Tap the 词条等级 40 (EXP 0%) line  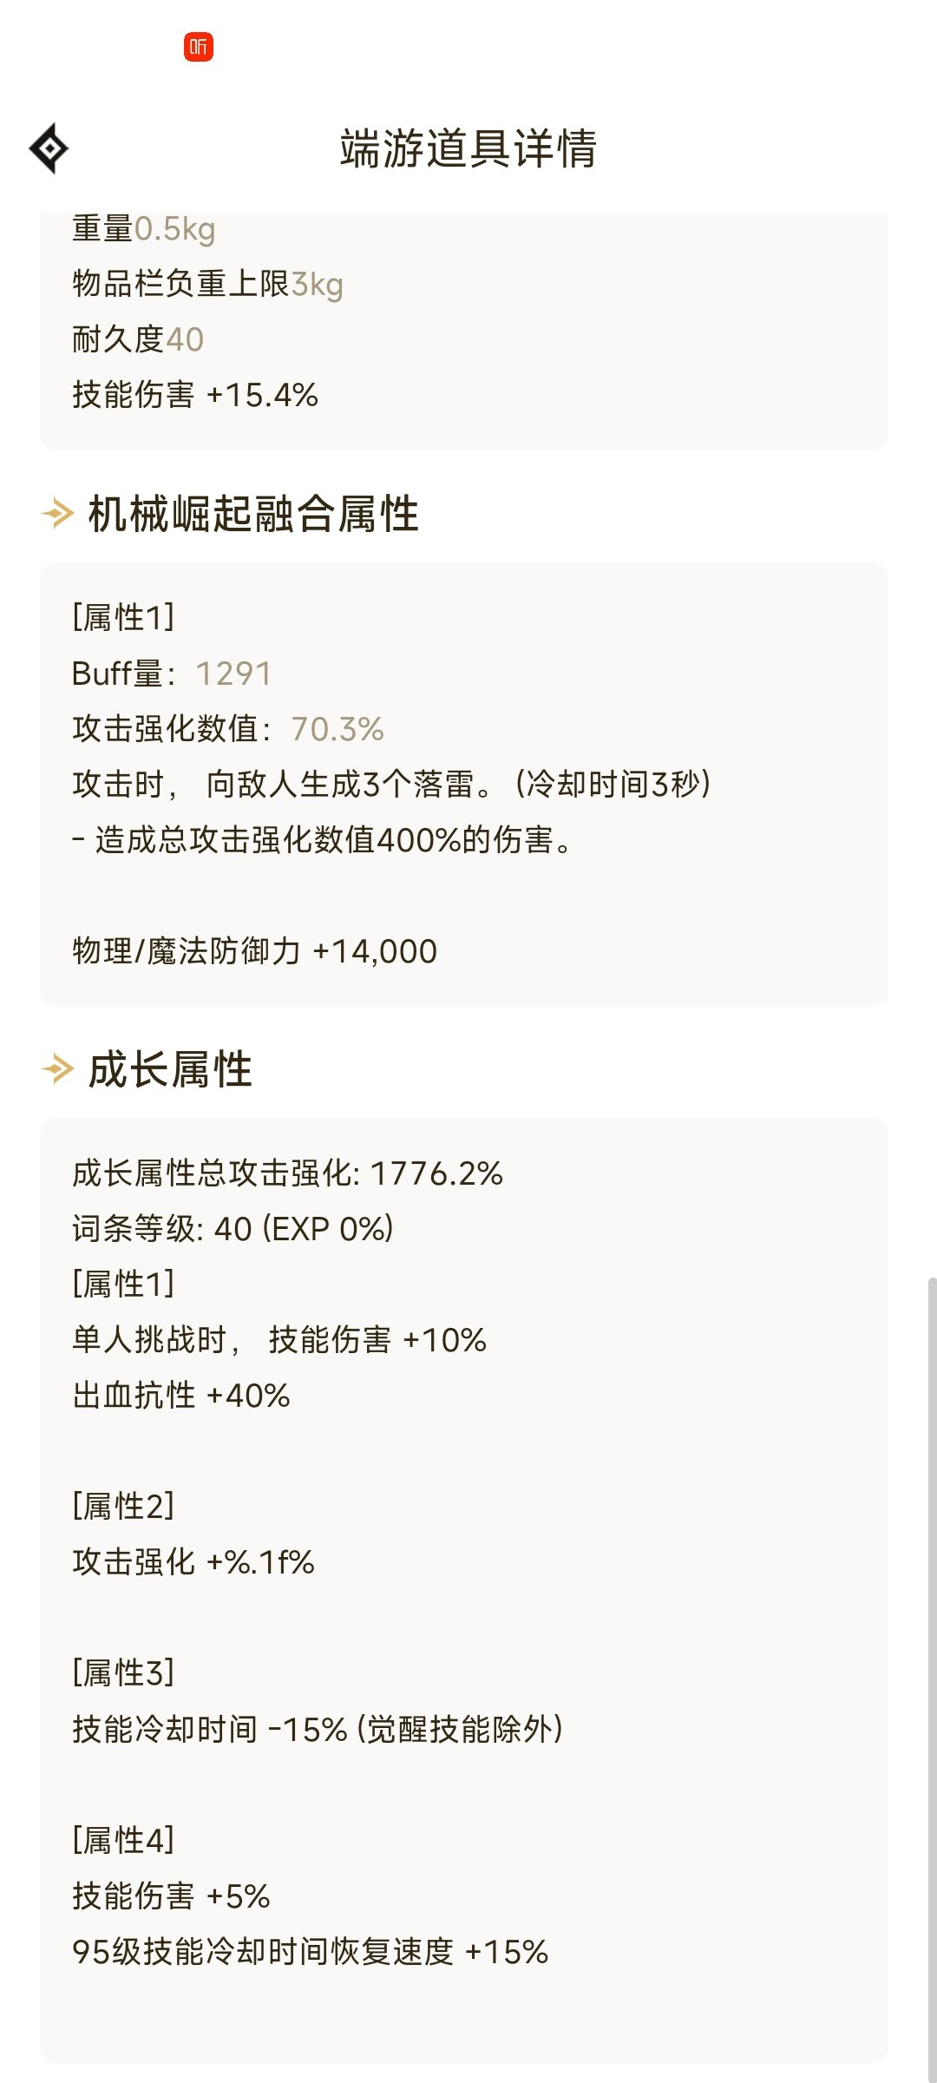[x=233, y=1229]
